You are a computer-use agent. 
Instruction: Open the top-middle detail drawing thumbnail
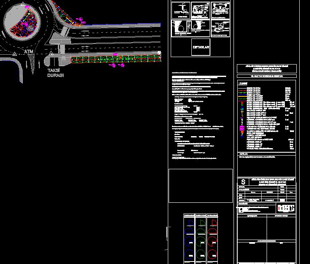200,10
